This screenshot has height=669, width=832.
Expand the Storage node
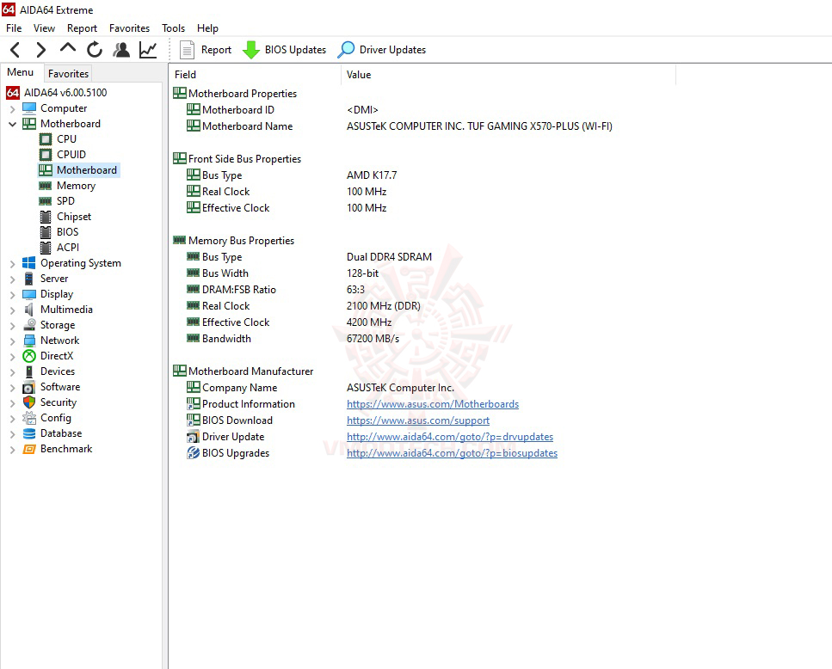13,326
